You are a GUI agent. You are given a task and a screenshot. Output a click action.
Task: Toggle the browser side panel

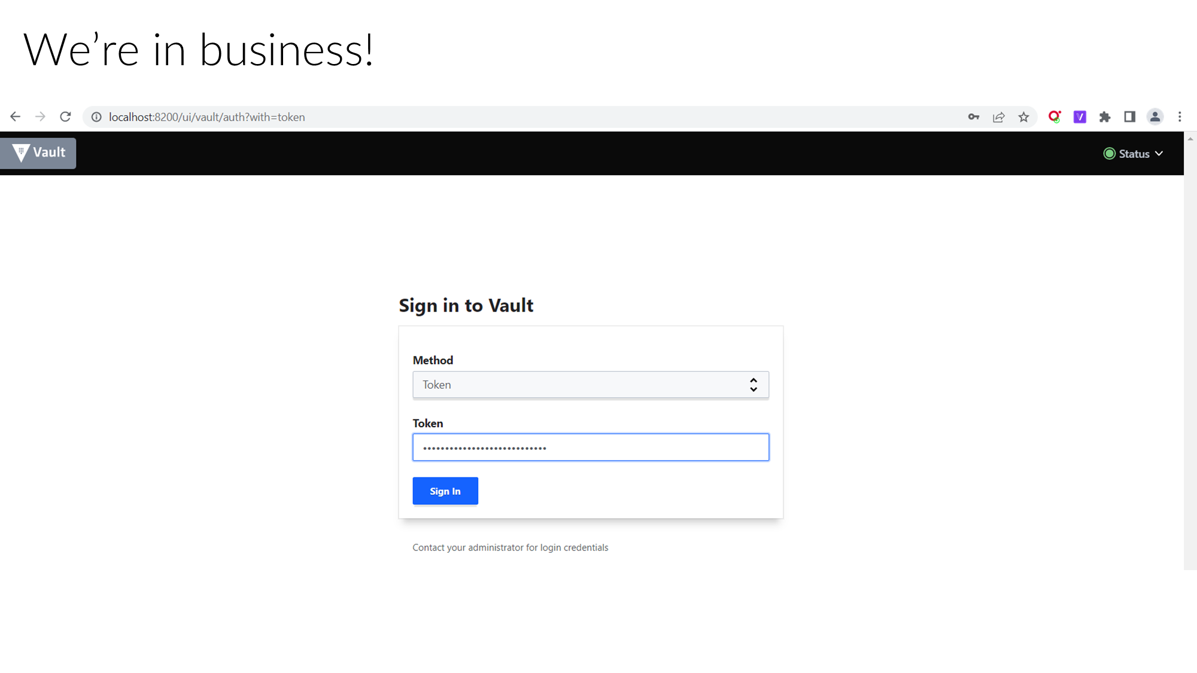pos(1130,117)
